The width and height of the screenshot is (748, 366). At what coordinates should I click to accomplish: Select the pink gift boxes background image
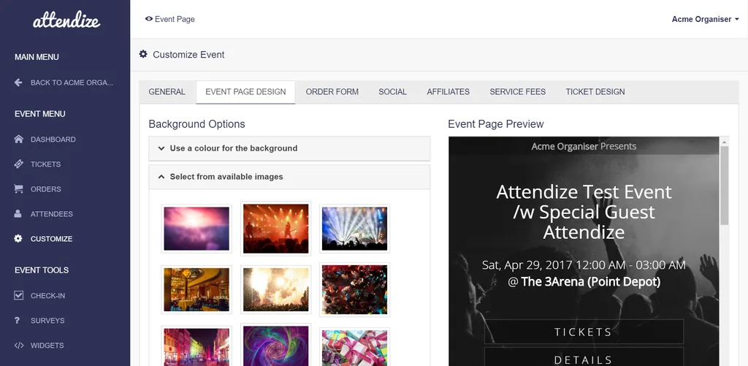pos(354,348)
